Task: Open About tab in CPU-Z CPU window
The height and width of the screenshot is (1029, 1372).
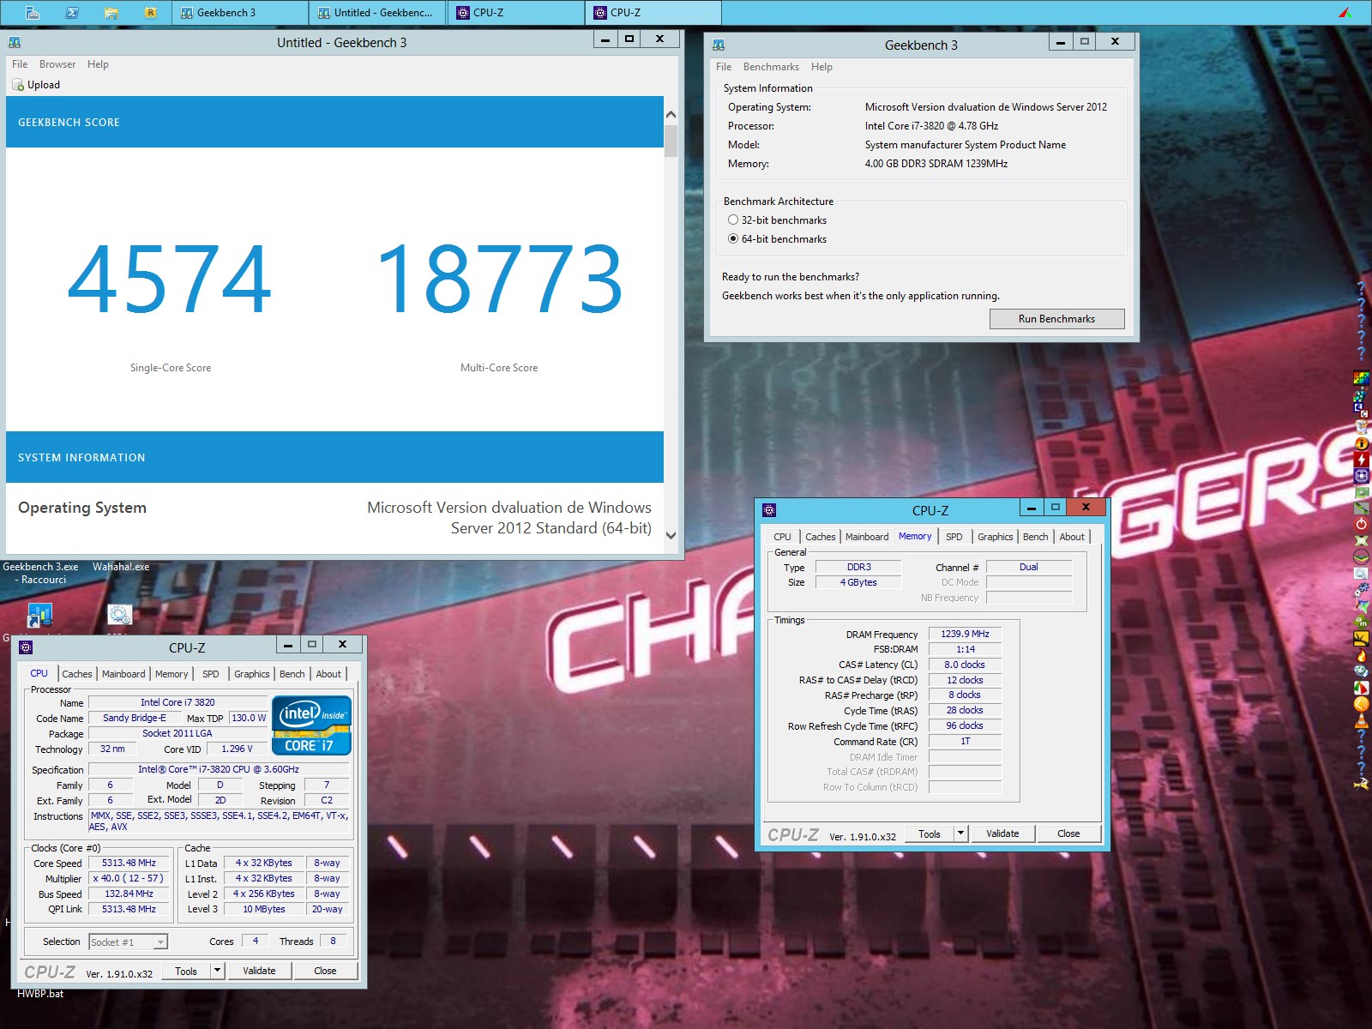Action: (328, 674)
